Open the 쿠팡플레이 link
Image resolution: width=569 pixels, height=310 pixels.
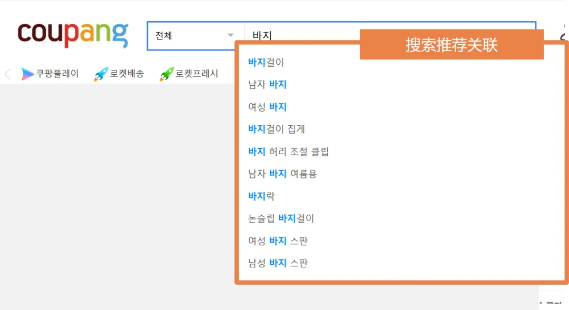tap(57, 74)
